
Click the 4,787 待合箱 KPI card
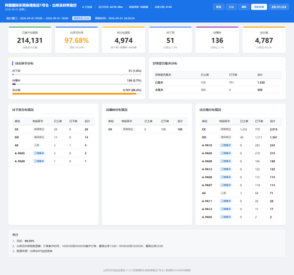click(x=264, y=40)
